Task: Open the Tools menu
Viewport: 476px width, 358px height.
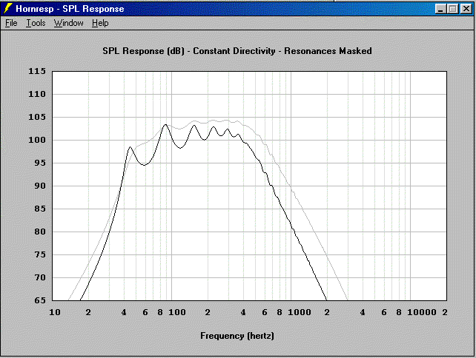Action: pyautogui.click(x=36, y=23)
